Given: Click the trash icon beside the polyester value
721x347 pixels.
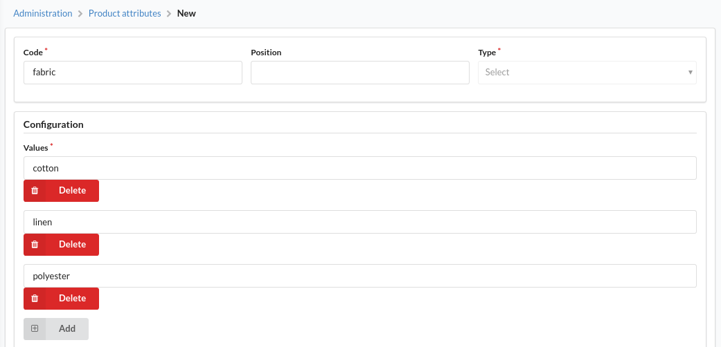Looking at the screenshot, I should click(35, 299).
